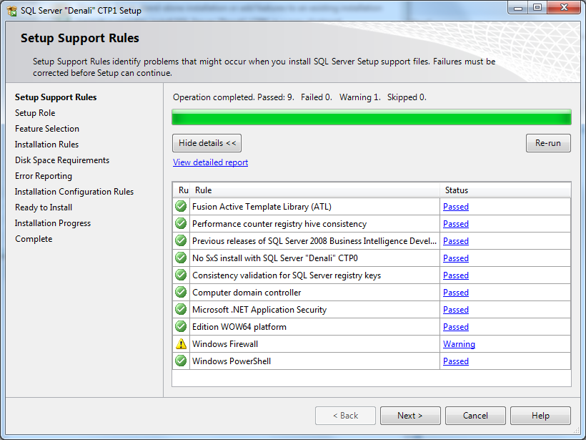Screen dimensions: 586x440
Task: Click the narrow Ru column header
Action: [x=182, y=190]
